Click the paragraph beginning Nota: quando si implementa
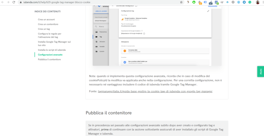Viewport: 264px width, 136px height. click(x=155, y=80)
